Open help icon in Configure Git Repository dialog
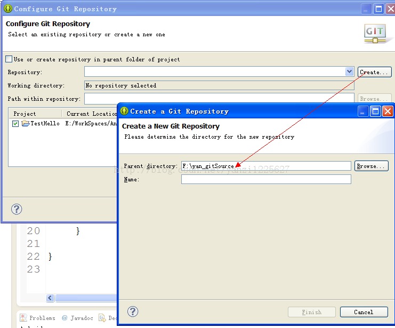The image size is (395, 328). click(x=17, y=209)
